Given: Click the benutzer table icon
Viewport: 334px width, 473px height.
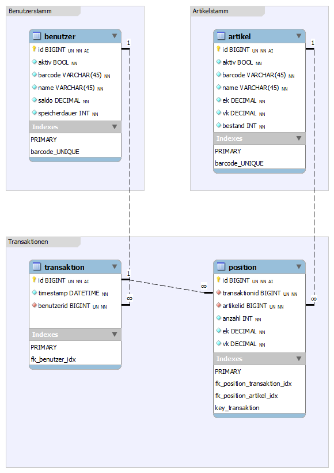Looking at the screenshot, I should (37, 36).
